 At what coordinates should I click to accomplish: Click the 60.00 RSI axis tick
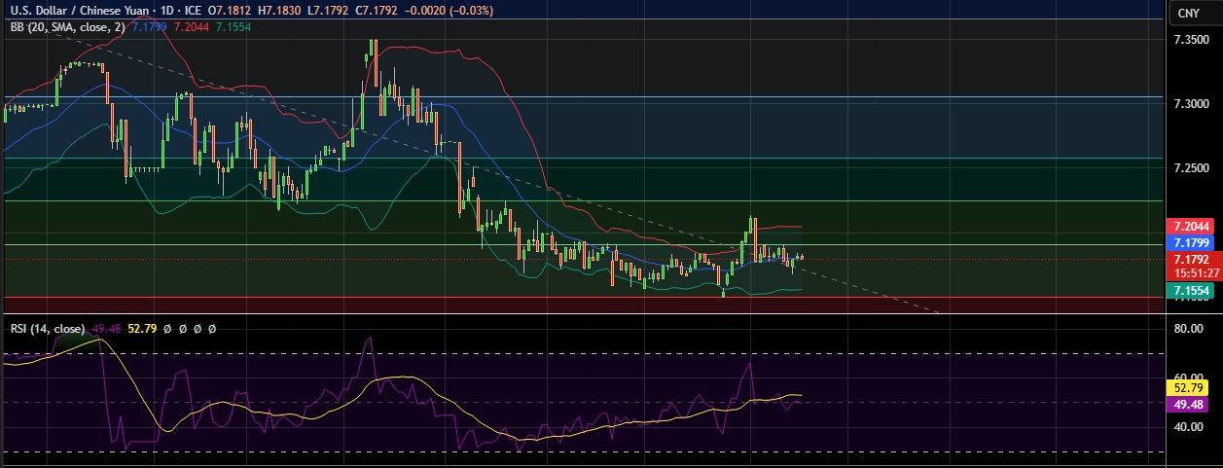[1191, 378]
